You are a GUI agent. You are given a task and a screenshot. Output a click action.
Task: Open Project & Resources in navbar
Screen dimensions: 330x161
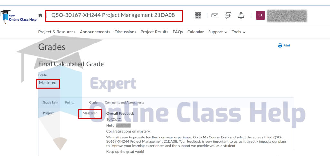click(x=57, y=32)
